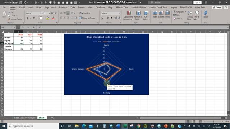Screen dimensions: 230x129
Task: Switch to the Page Layout tab
Action: point(50,7)
